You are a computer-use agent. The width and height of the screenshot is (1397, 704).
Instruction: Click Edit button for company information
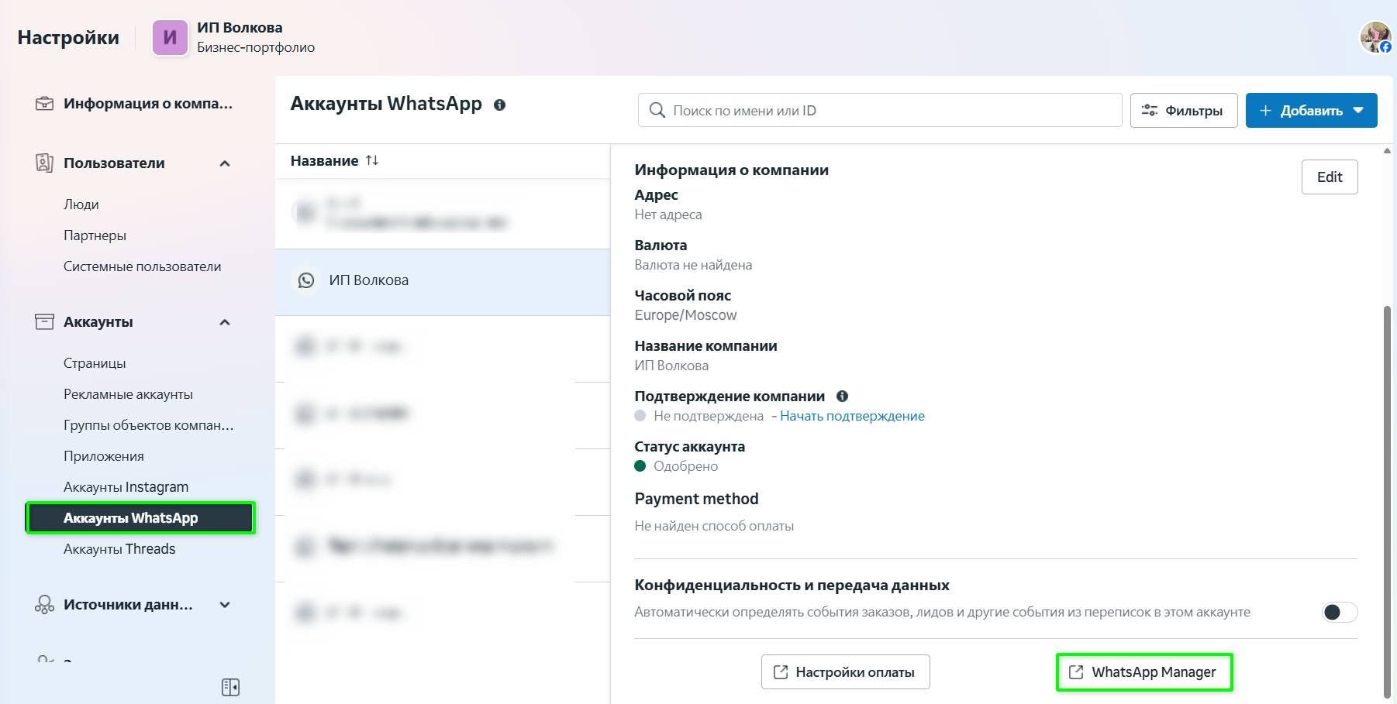1329,177
